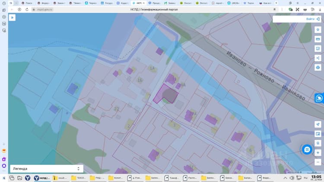Viewport: 324px width, 182px height.
Task: Open the side assistant chat tab
Action: 319,98
